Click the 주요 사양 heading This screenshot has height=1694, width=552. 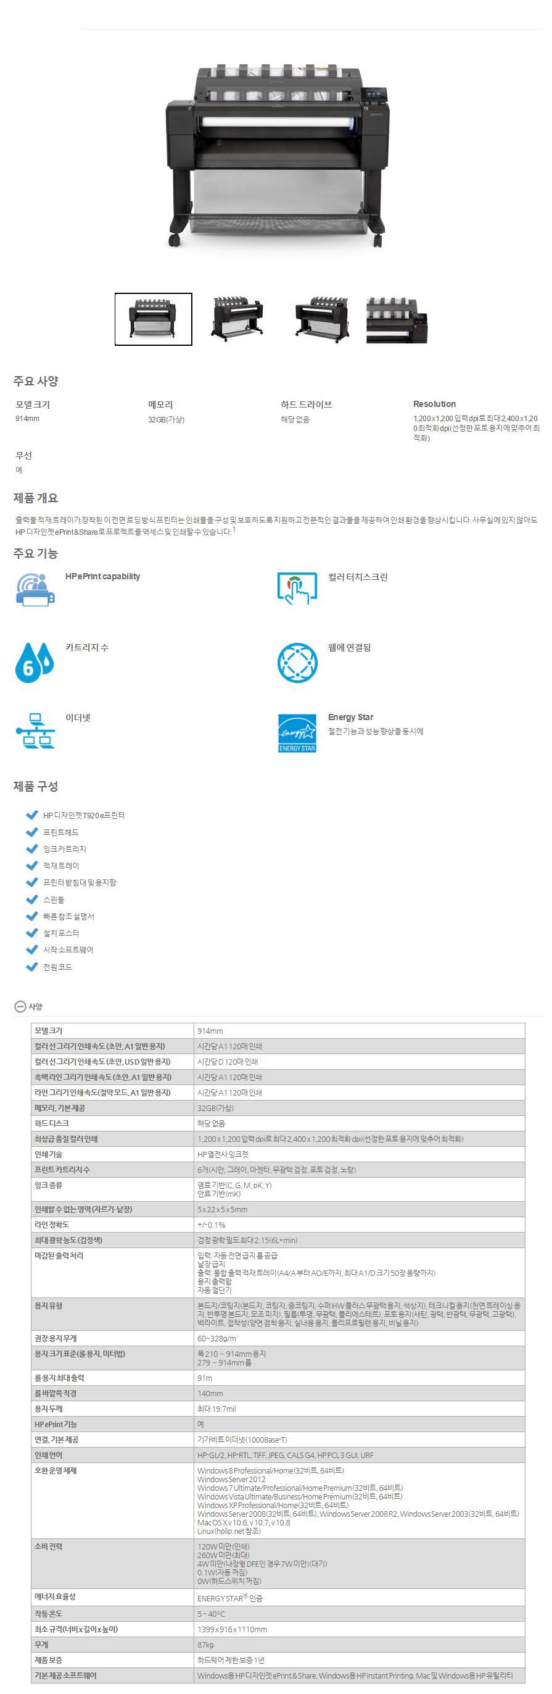pyautogui.click(x=36, y=381)
